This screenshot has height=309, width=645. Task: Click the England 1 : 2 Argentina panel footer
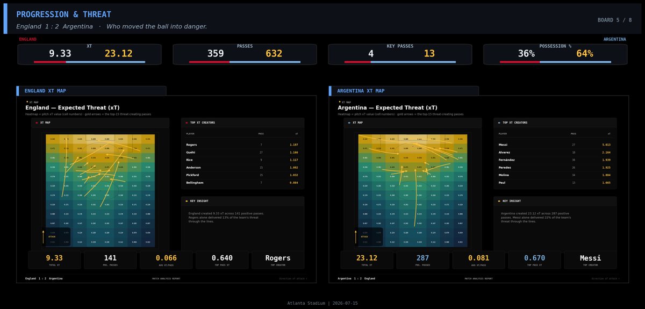[44, 278]
